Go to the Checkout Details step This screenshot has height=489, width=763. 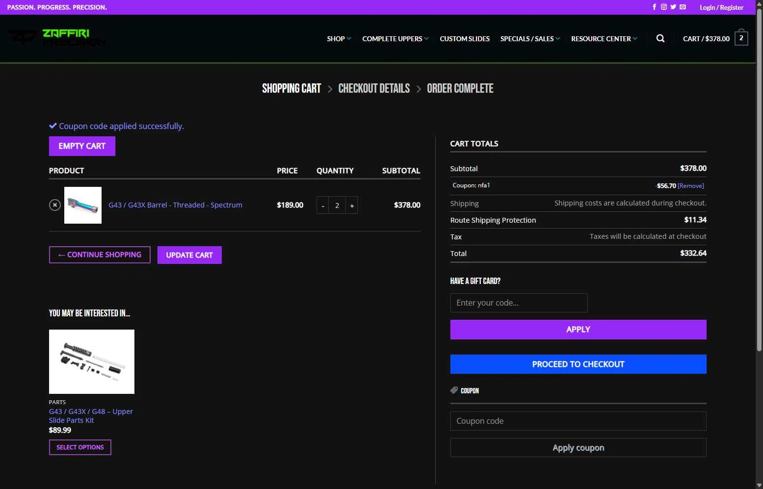click(374, 88)
